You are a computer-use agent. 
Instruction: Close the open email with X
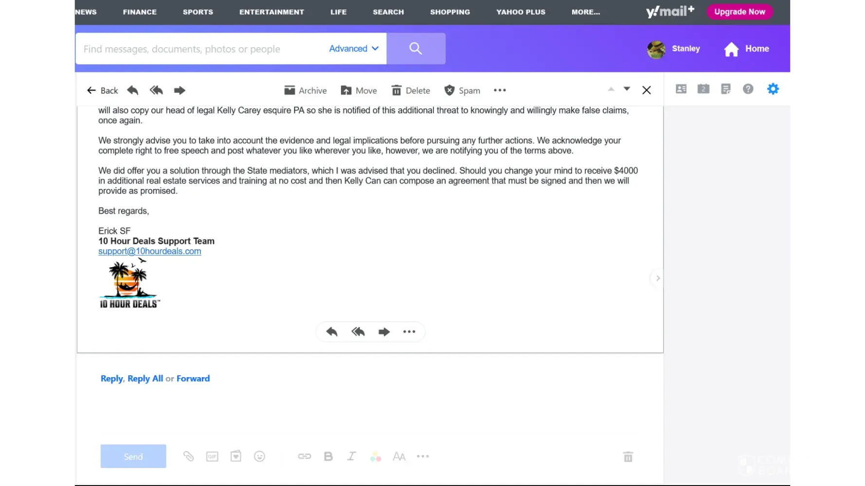pos(647,90)
